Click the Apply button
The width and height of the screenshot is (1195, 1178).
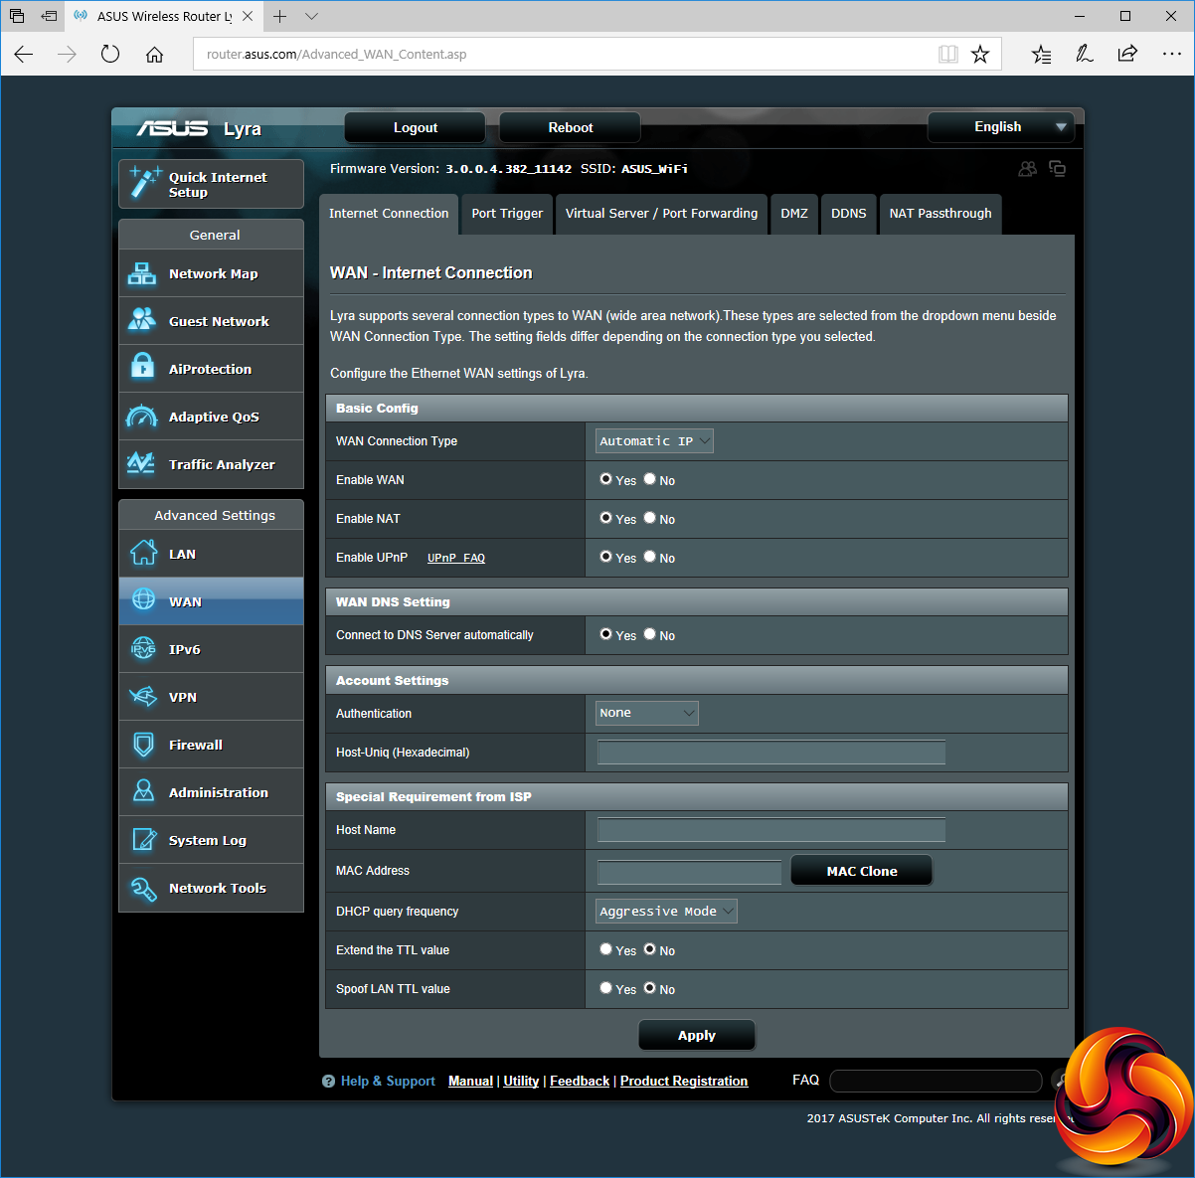point(696,1035)
